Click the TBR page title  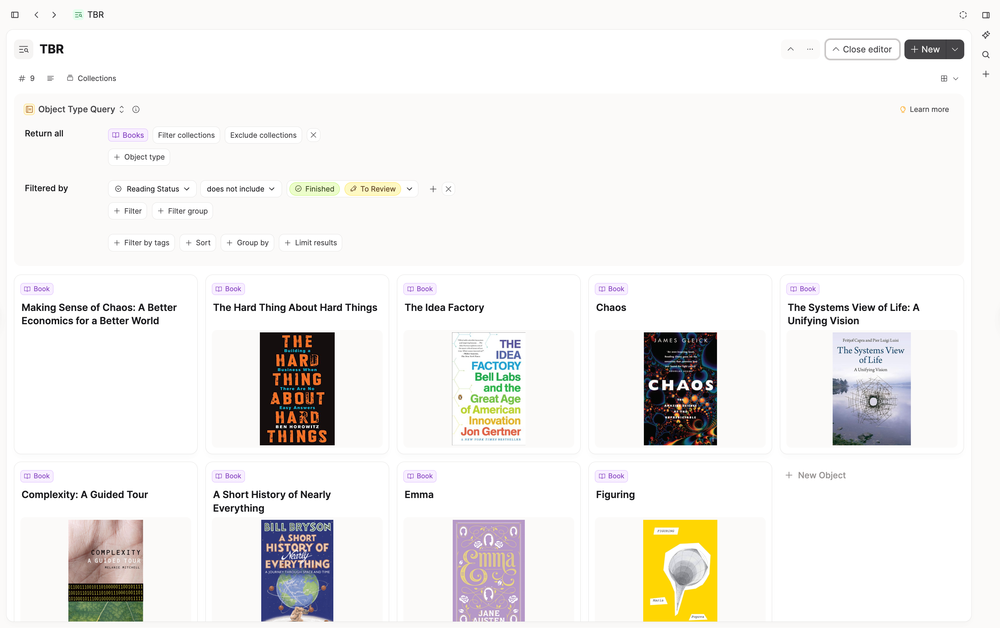tap(51, 49)
